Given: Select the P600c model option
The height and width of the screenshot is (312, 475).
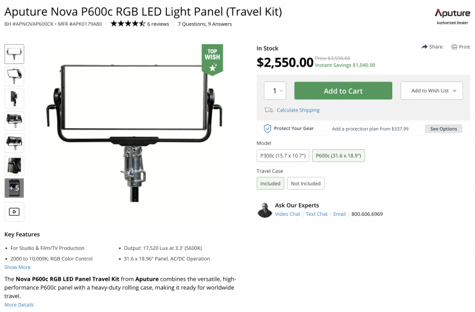Looking at the screenshot, I should click(x=338, y=156).
